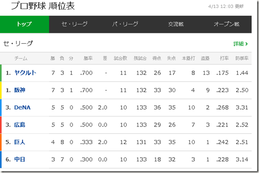259x173 pixels.
Task: Switch to the 交流戦 tab
Action: click(x=176, y=24)
